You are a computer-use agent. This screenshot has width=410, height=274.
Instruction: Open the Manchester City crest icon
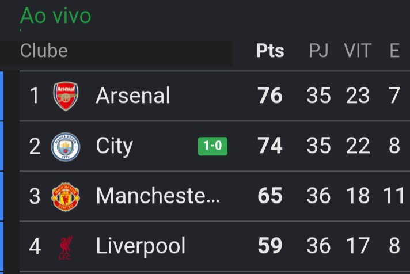pyautogui.click(x=66, y=147)
